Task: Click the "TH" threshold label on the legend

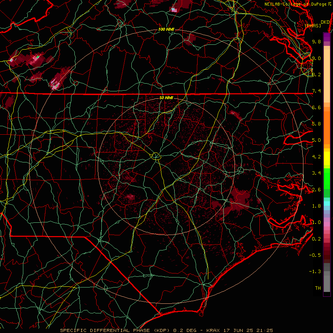Action: point(318,288)
